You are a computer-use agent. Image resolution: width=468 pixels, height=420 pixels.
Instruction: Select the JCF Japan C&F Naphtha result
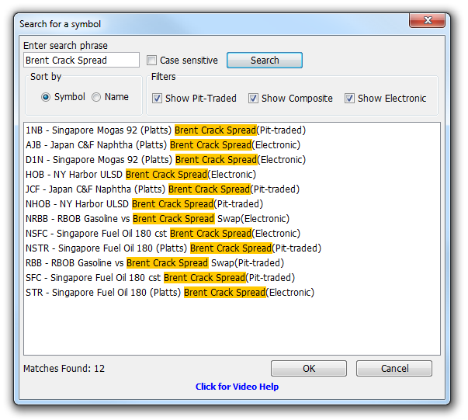click(x=162, y=189)
